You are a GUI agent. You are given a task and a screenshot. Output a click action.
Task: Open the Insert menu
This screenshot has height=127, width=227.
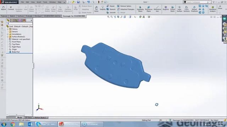coord(39,2)
